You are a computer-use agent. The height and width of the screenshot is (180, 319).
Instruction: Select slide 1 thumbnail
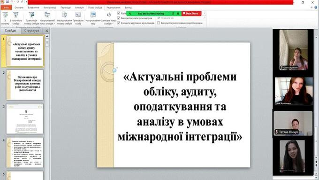pos(25,51)
